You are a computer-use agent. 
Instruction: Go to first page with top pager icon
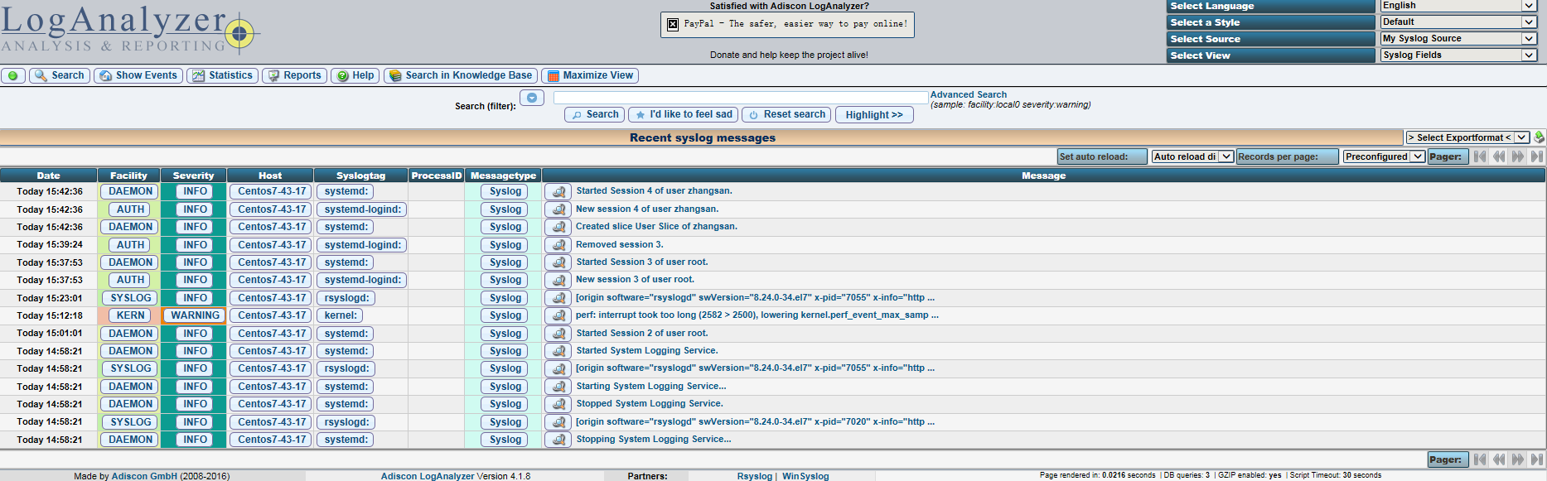1480,156
